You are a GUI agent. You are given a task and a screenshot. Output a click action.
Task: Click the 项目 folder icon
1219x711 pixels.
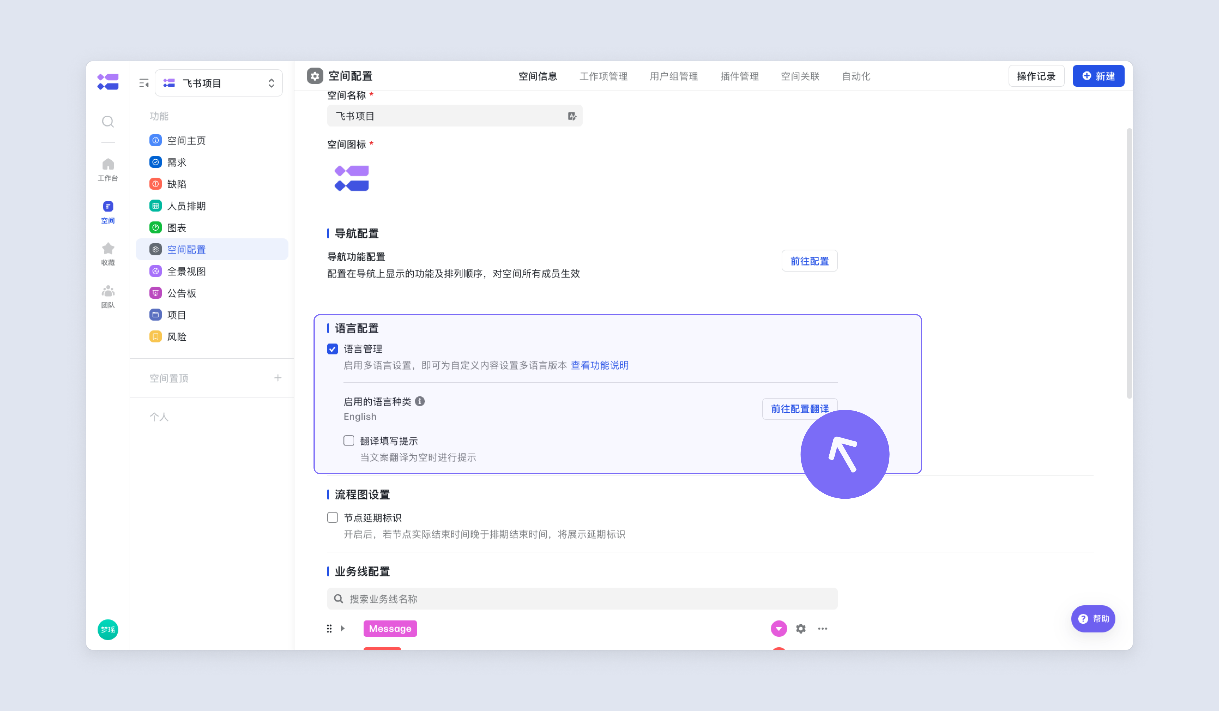[x=155, y=314]
